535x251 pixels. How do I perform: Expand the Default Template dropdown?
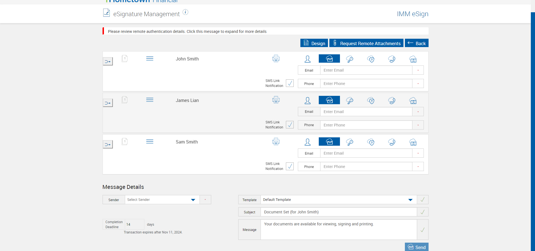pyautogui.click(x=339, y=200)
